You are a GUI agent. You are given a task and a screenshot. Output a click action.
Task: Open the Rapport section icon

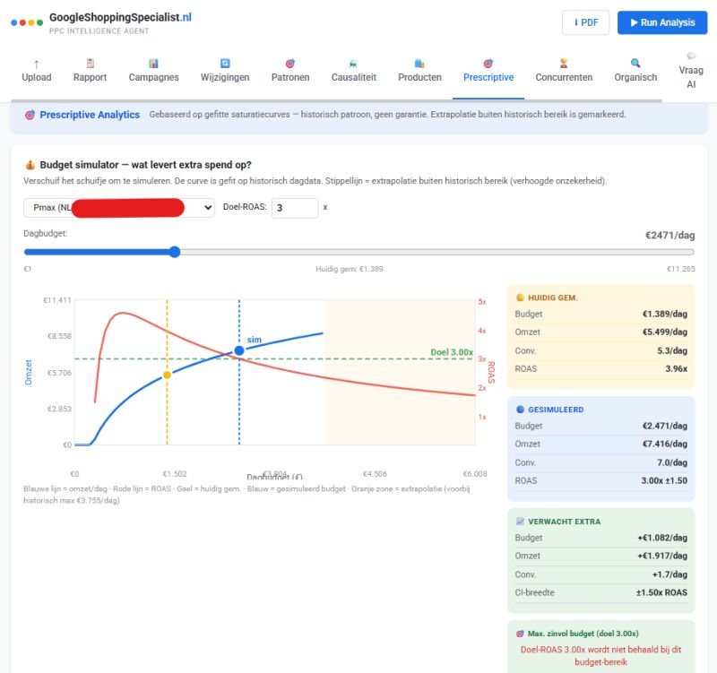pyautogui.click(x=90, y=65)
